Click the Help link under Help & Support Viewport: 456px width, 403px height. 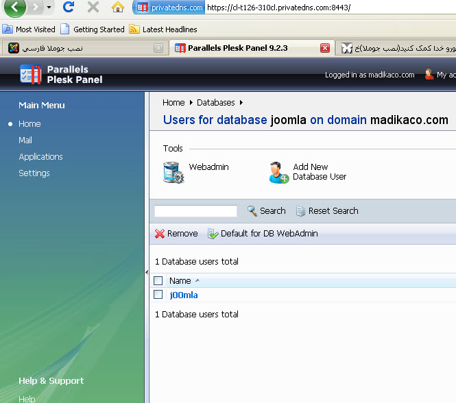27,399
